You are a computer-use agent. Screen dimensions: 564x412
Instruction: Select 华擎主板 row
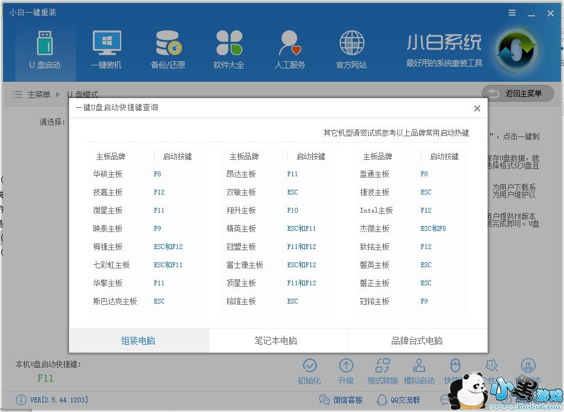(144, 283)
